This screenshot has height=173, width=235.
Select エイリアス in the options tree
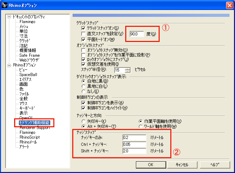point(26,79)
